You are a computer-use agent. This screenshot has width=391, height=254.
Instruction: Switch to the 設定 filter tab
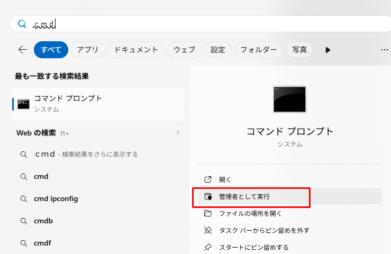point(217,50)
